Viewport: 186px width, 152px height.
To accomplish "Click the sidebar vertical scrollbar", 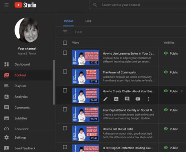I will click(x=54, y=82).
